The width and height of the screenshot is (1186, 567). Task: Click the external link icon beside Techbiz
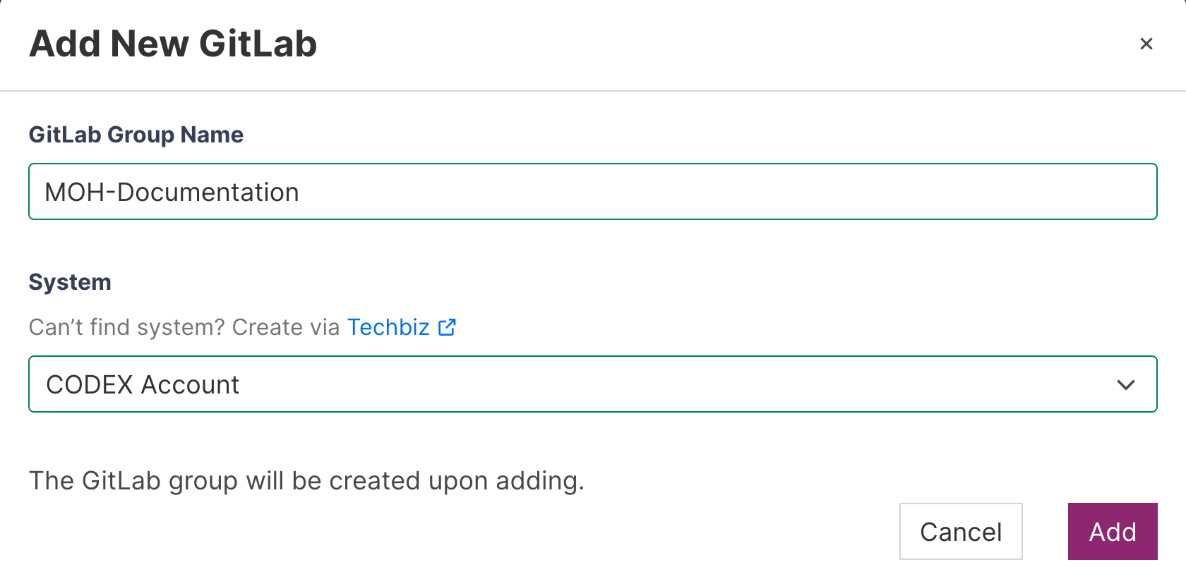tap(447, 327)
